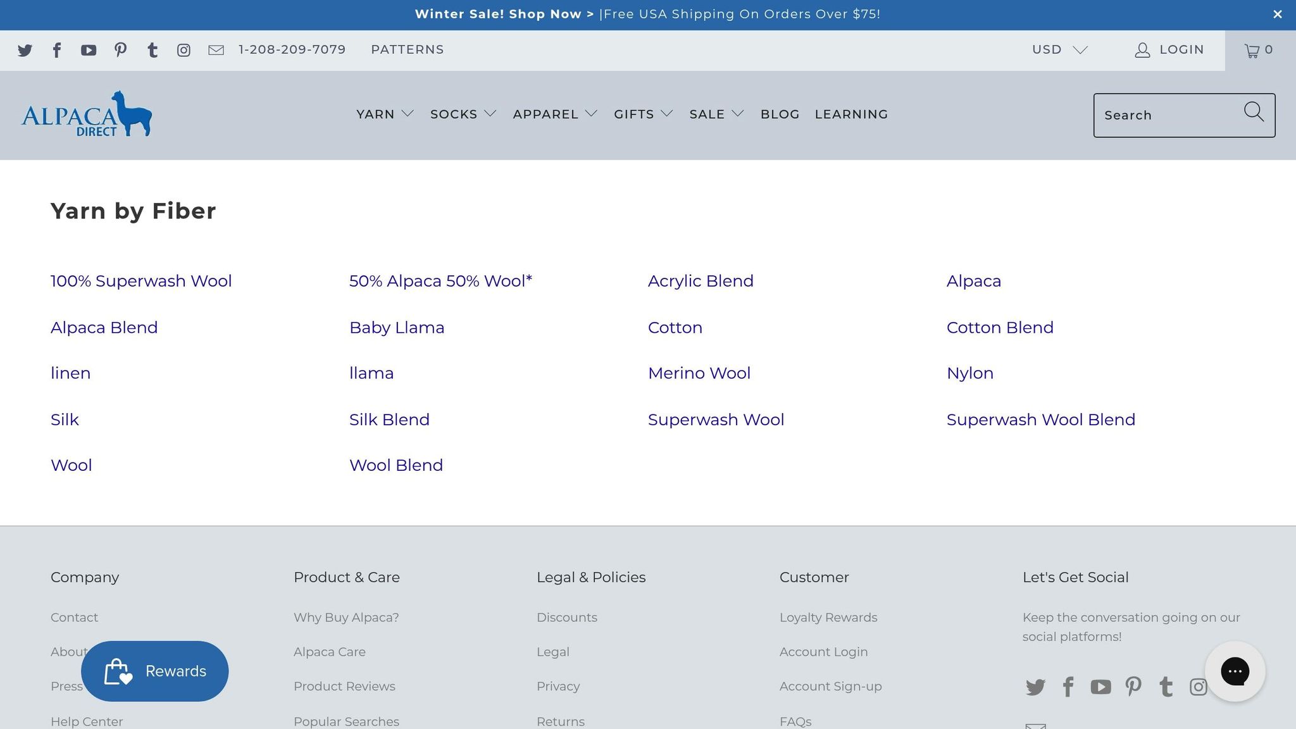Open the chat bubble widget
The width and height of the screenshot is (1296, 729).
click(x=1235, y=671)
